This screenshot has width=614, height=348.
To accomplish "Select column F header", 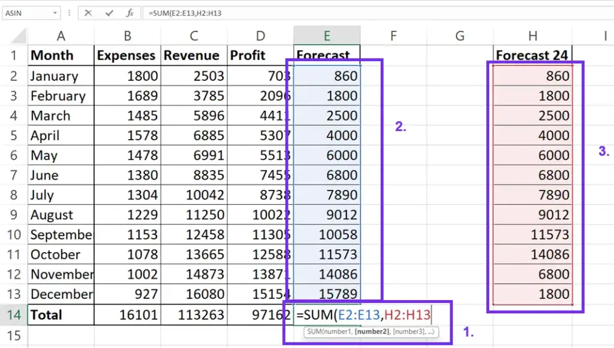I will (393, 35).
